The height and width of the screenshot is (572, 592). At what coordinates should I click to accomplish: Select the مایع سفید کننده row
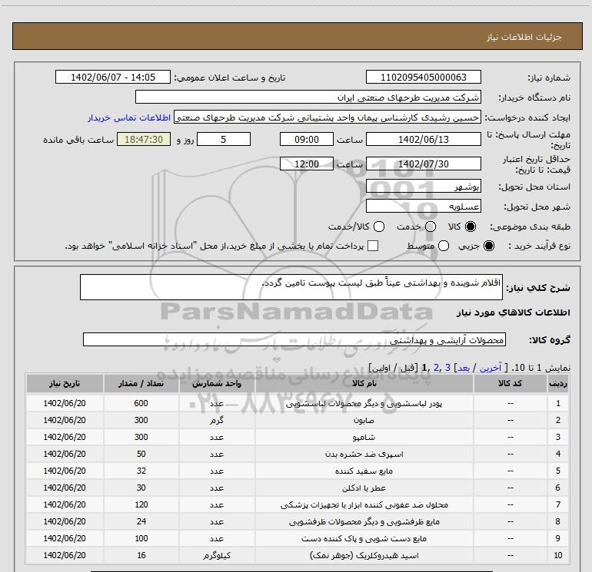click(x=297, y=471)
